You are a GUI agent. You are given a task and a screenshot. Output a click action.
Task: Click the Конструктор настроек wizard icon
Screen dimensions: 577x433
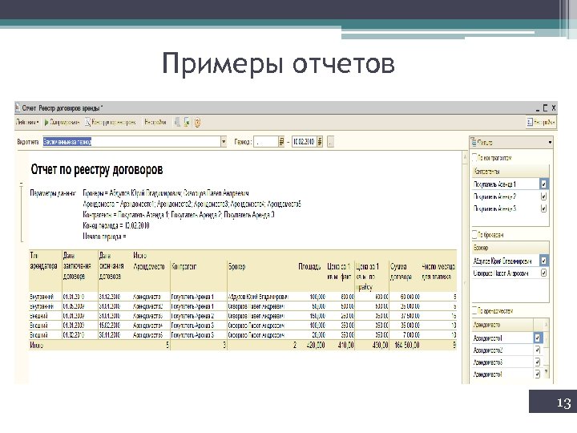pos(87,122)
